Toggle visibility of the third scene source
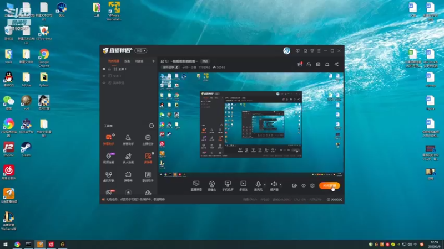444x249 pixels. (x=104, y=83)
